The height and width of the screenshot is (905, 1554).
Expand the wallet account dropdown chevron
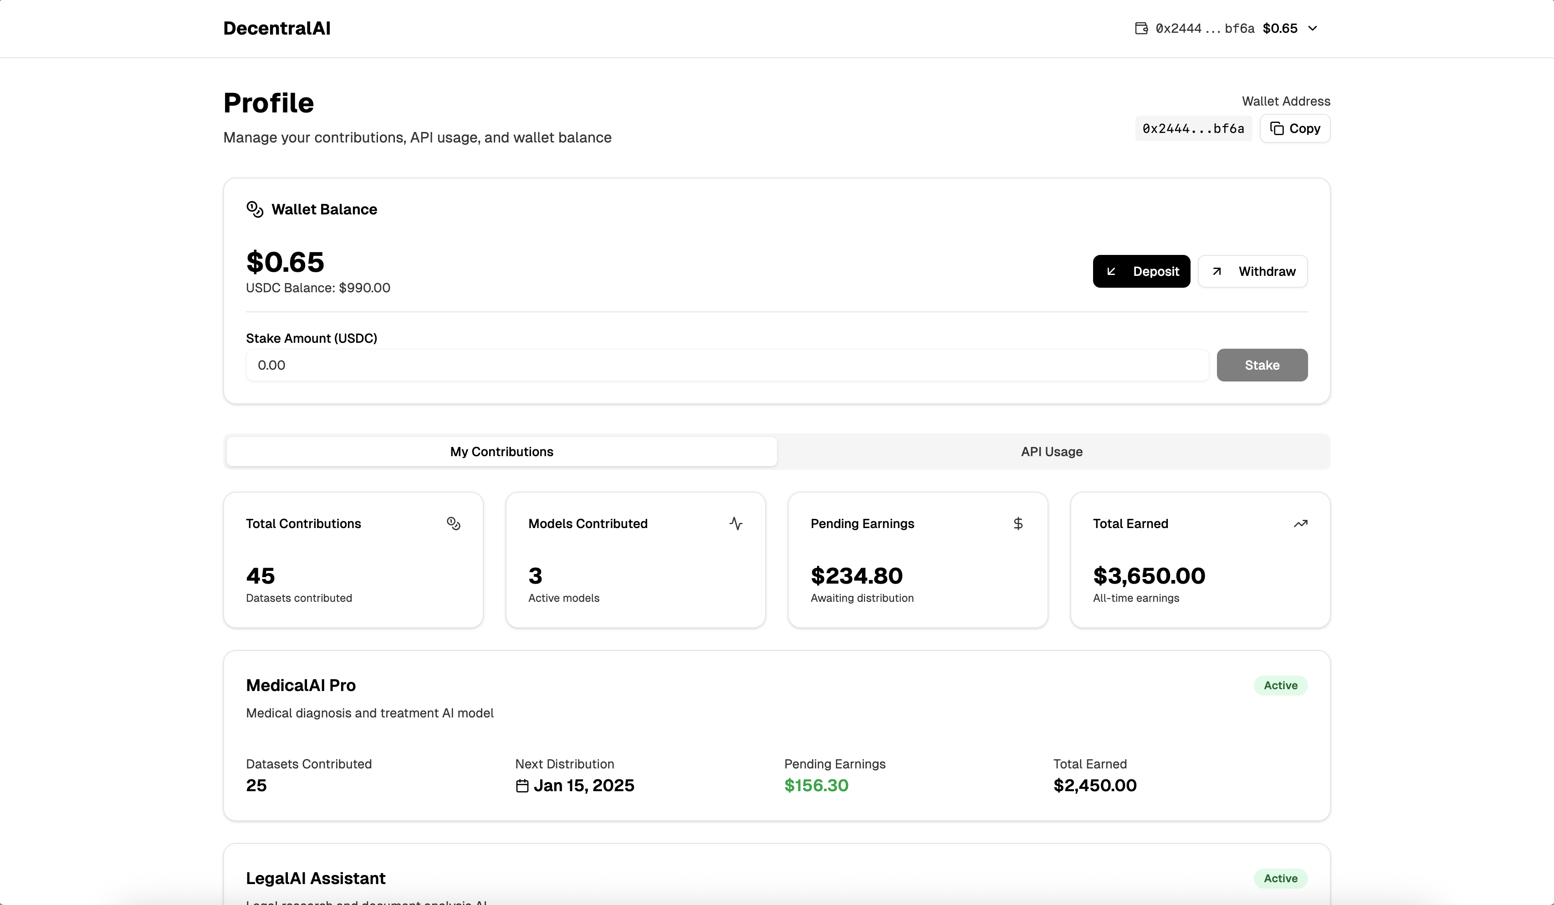pyautogui.click(x=1313, y=28)
